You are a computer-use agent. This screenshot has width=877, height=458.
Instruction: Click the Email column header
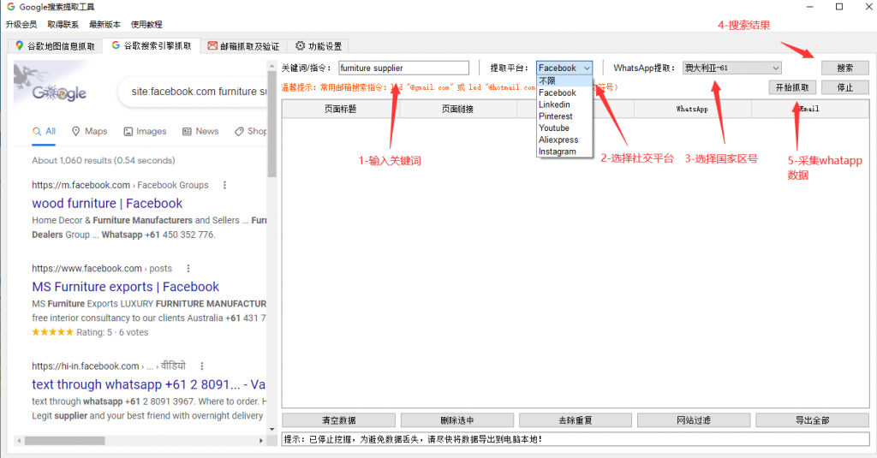tap(809, 109)
